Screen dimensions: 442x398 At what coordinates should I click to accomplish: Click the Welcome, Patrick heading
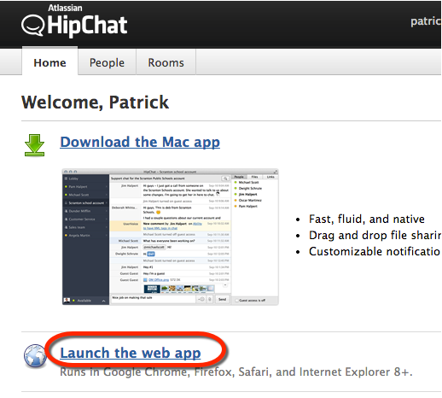(95, 102)
